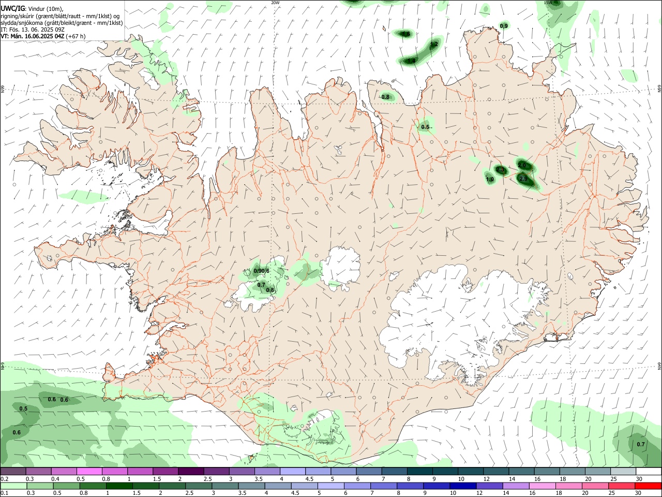The width and height of the screenshot is (662, 497).
Task: Select the lilac 14 mm rain swatch
Action: tap(516, 486)
